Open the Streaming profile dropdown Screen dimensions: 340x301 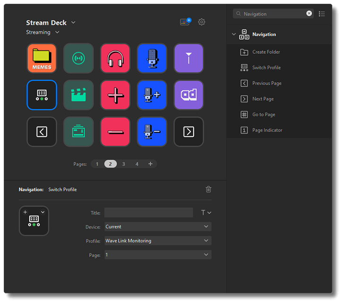(x=57, y=32)
